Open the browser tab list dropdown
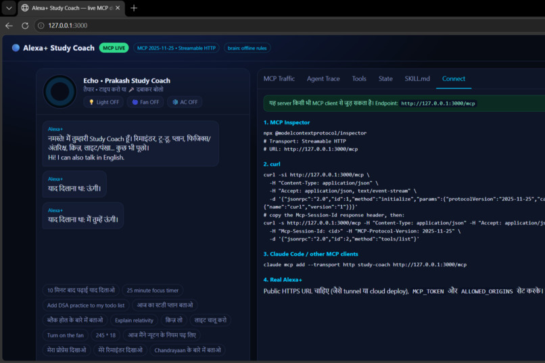The image size is (545, 363). click(x=9, y=8)
